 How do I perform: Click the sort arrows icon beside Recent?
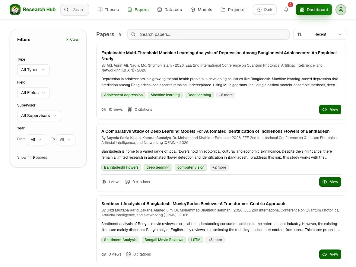point(300,34)
